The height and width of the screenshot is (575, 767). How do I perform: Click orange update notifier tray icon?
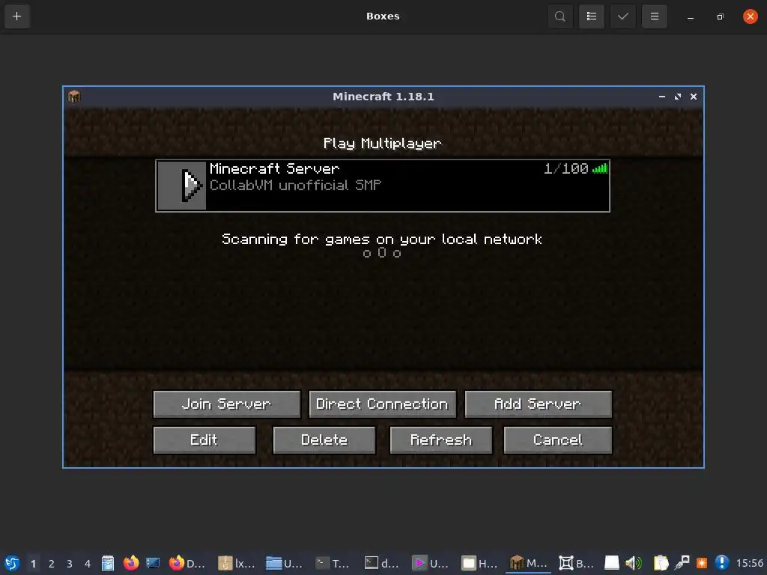[x=702, y=563]
